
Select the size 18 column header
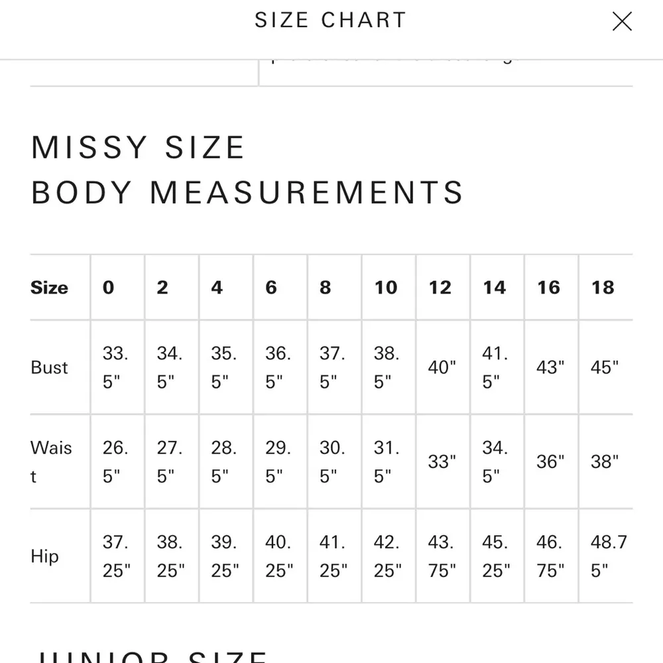click(603, 288)
